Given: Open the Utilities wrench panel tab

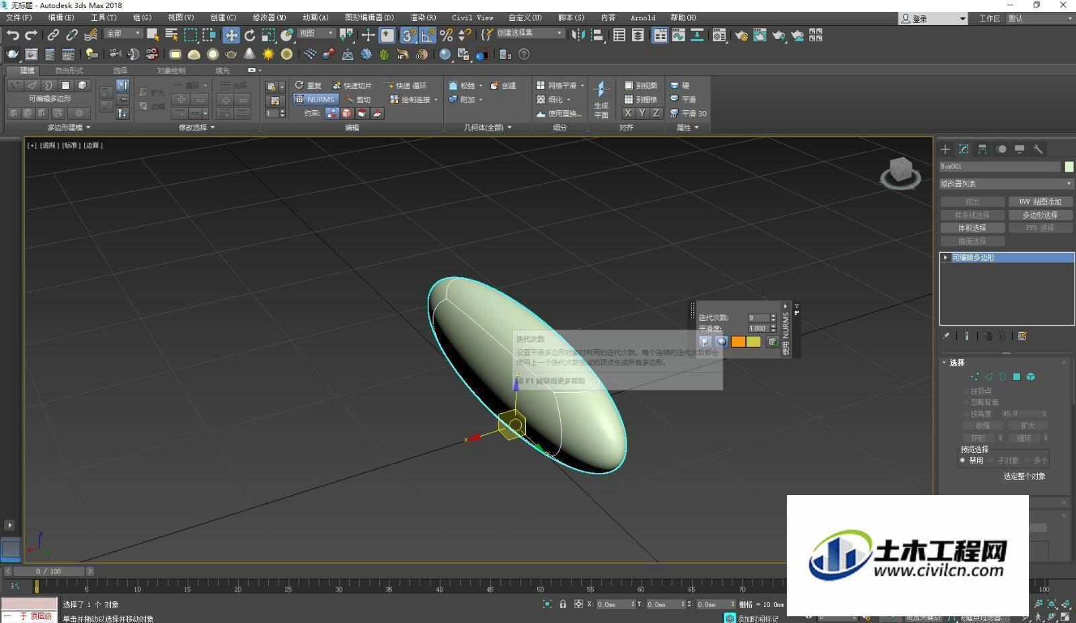Looking at the screenshot, I should 1038,149.
